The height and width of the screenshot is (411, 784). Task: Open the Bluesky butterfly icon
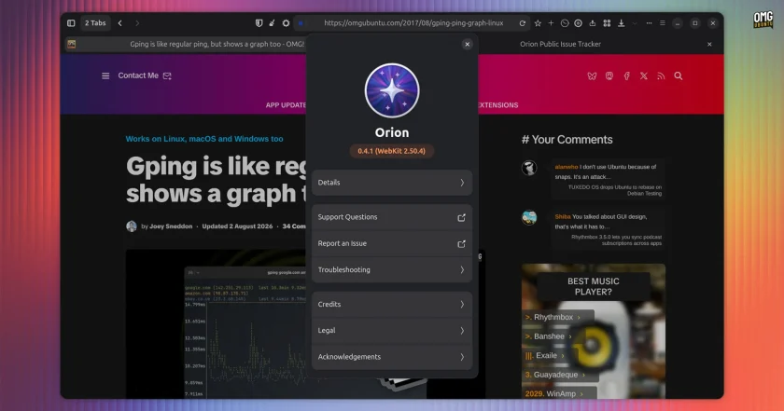[592, 75]
